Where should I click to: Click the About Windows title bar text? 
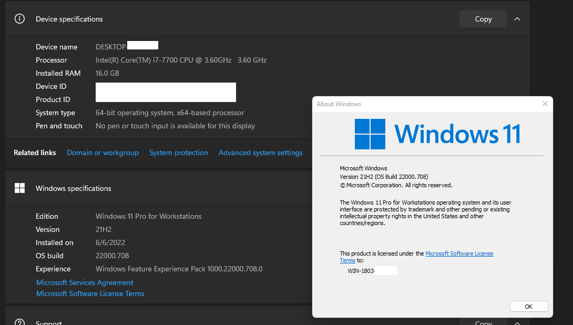339,104
